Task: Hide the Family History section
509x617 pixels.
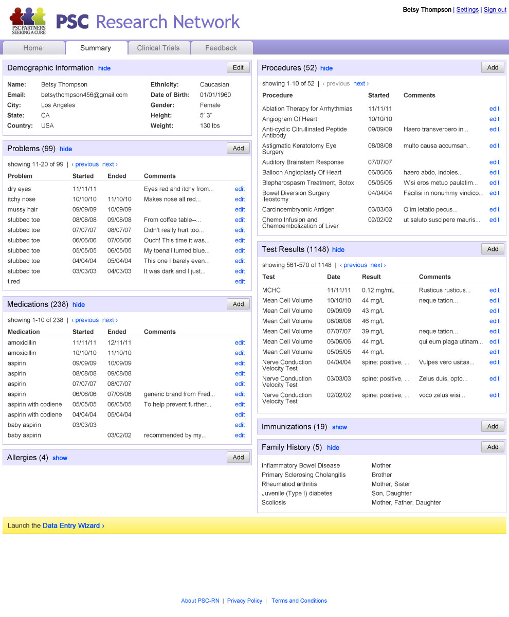Action: pos(333,448)
